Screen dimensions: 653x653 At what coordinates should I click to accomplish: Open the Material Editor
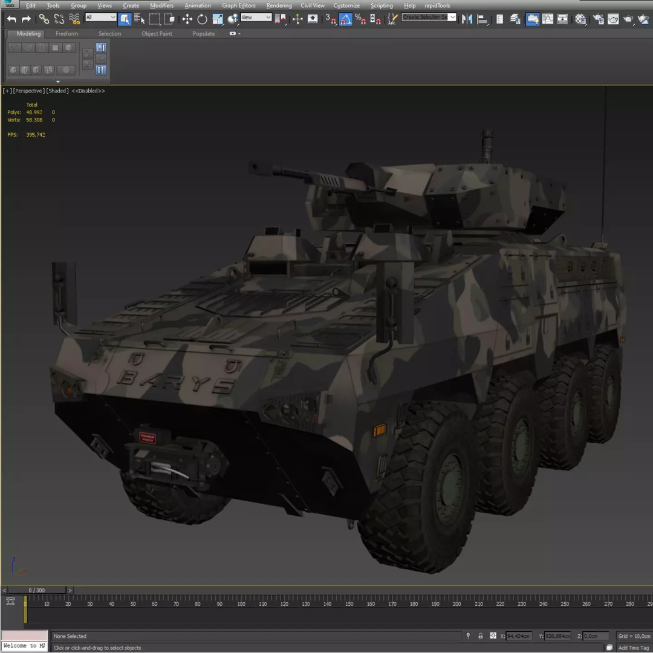(580, 19)
